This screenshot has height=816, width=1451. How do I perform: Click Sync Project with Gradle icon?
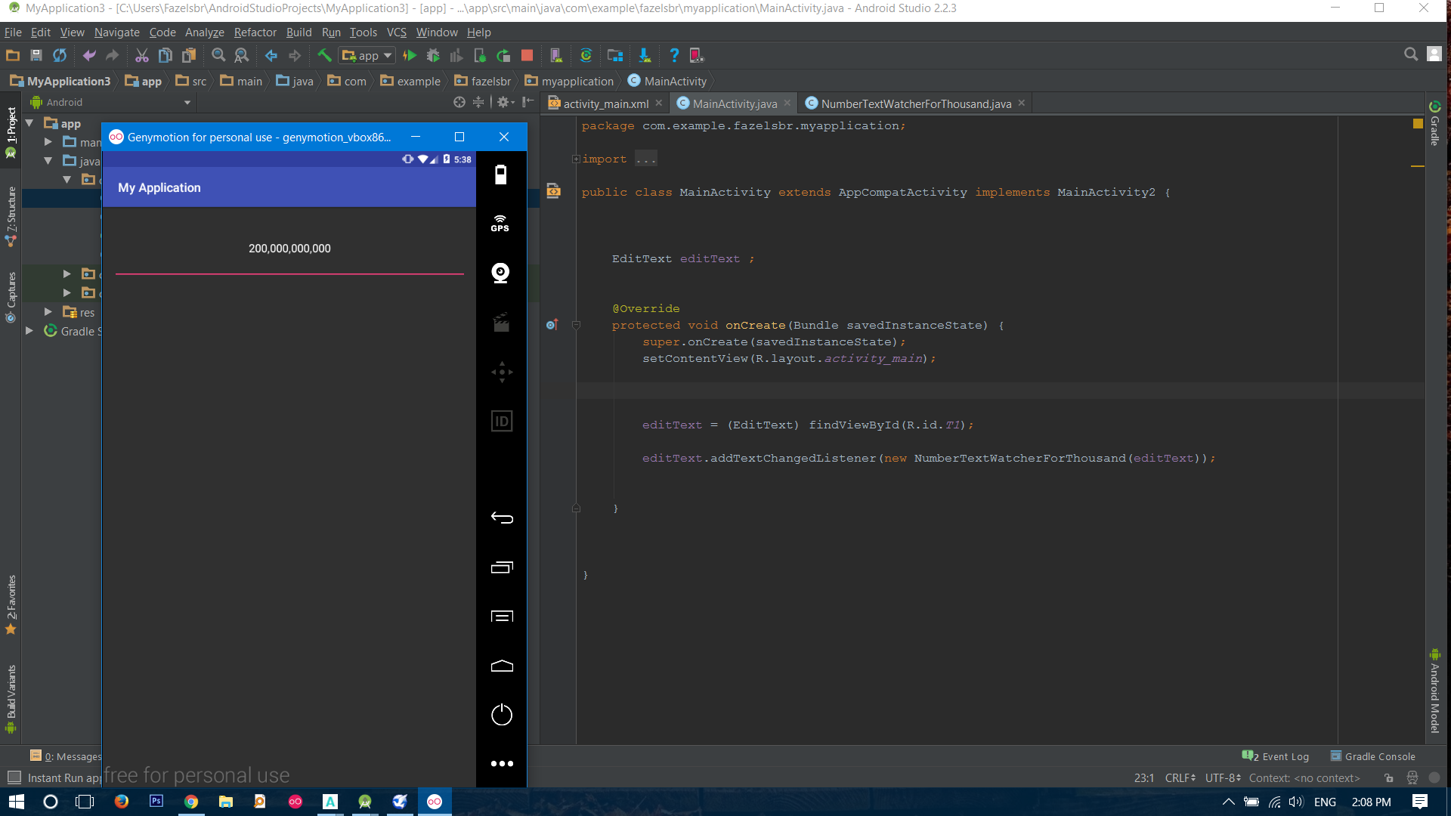[586, 55]
